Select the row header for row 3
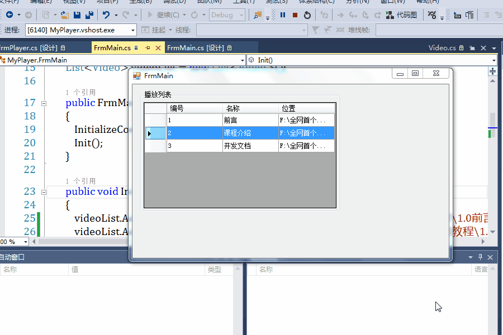 click(x=155, y=146)
